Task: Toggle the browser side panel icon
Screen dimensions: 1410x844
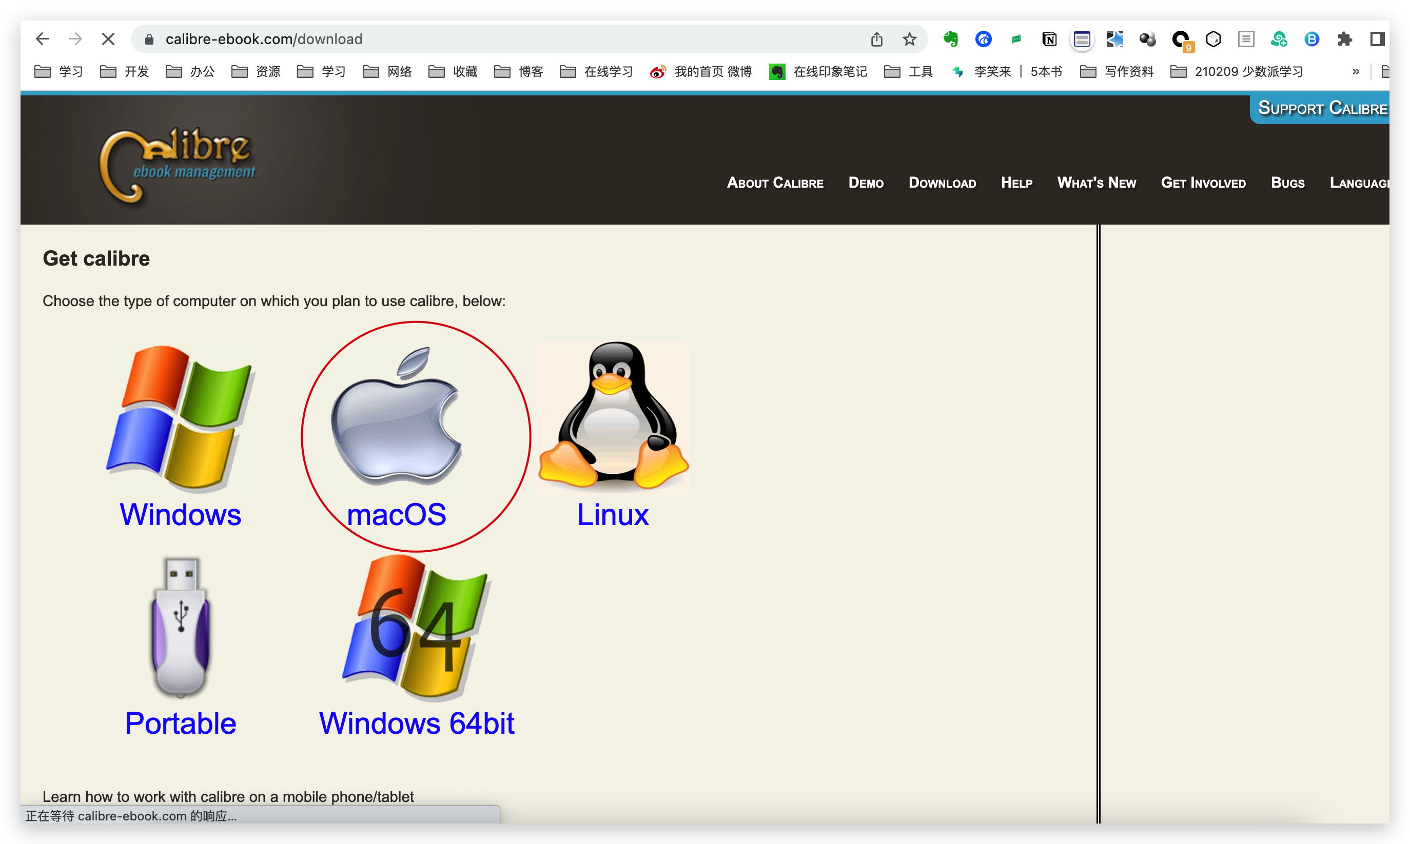Action: (1378, 38)
